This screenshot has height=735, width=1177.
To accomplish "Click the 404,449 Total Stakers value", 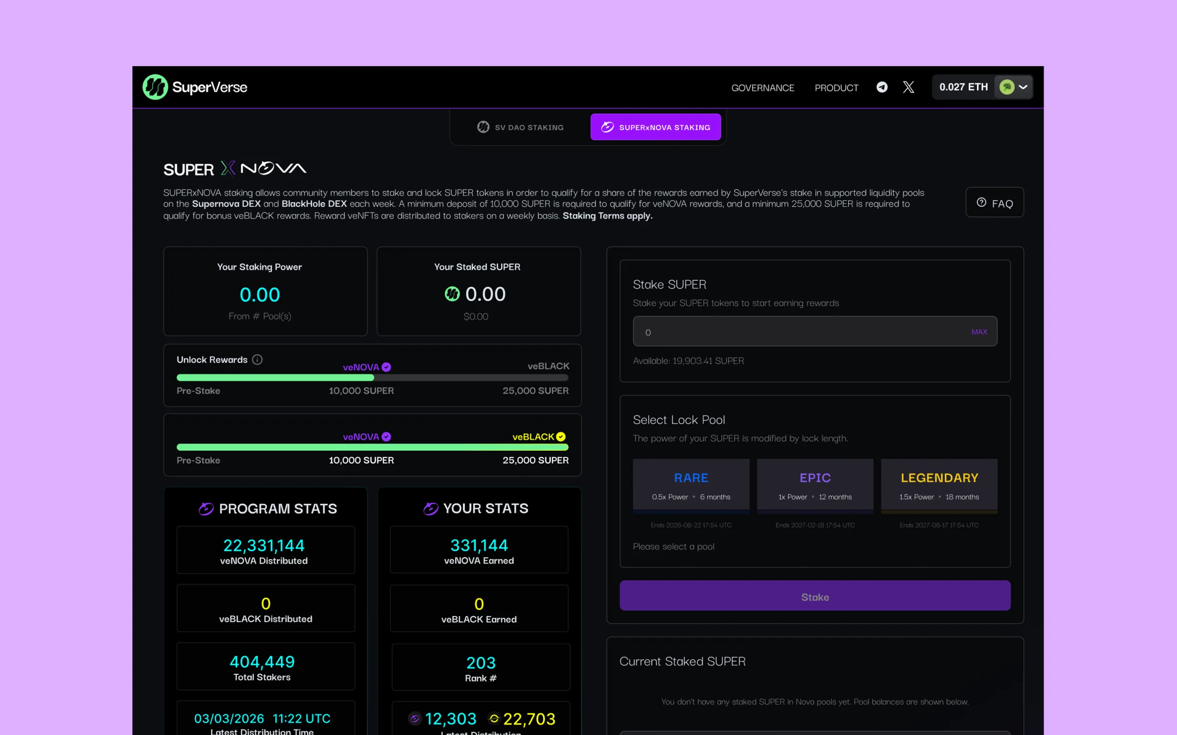I will point(262,662).
